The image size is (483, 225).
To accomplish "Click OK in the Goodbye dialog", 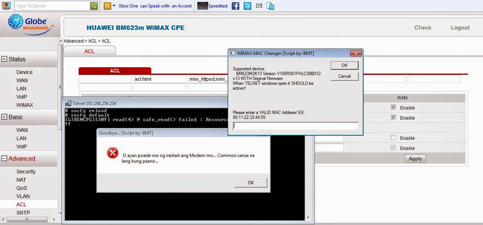I will coord(251,183).
